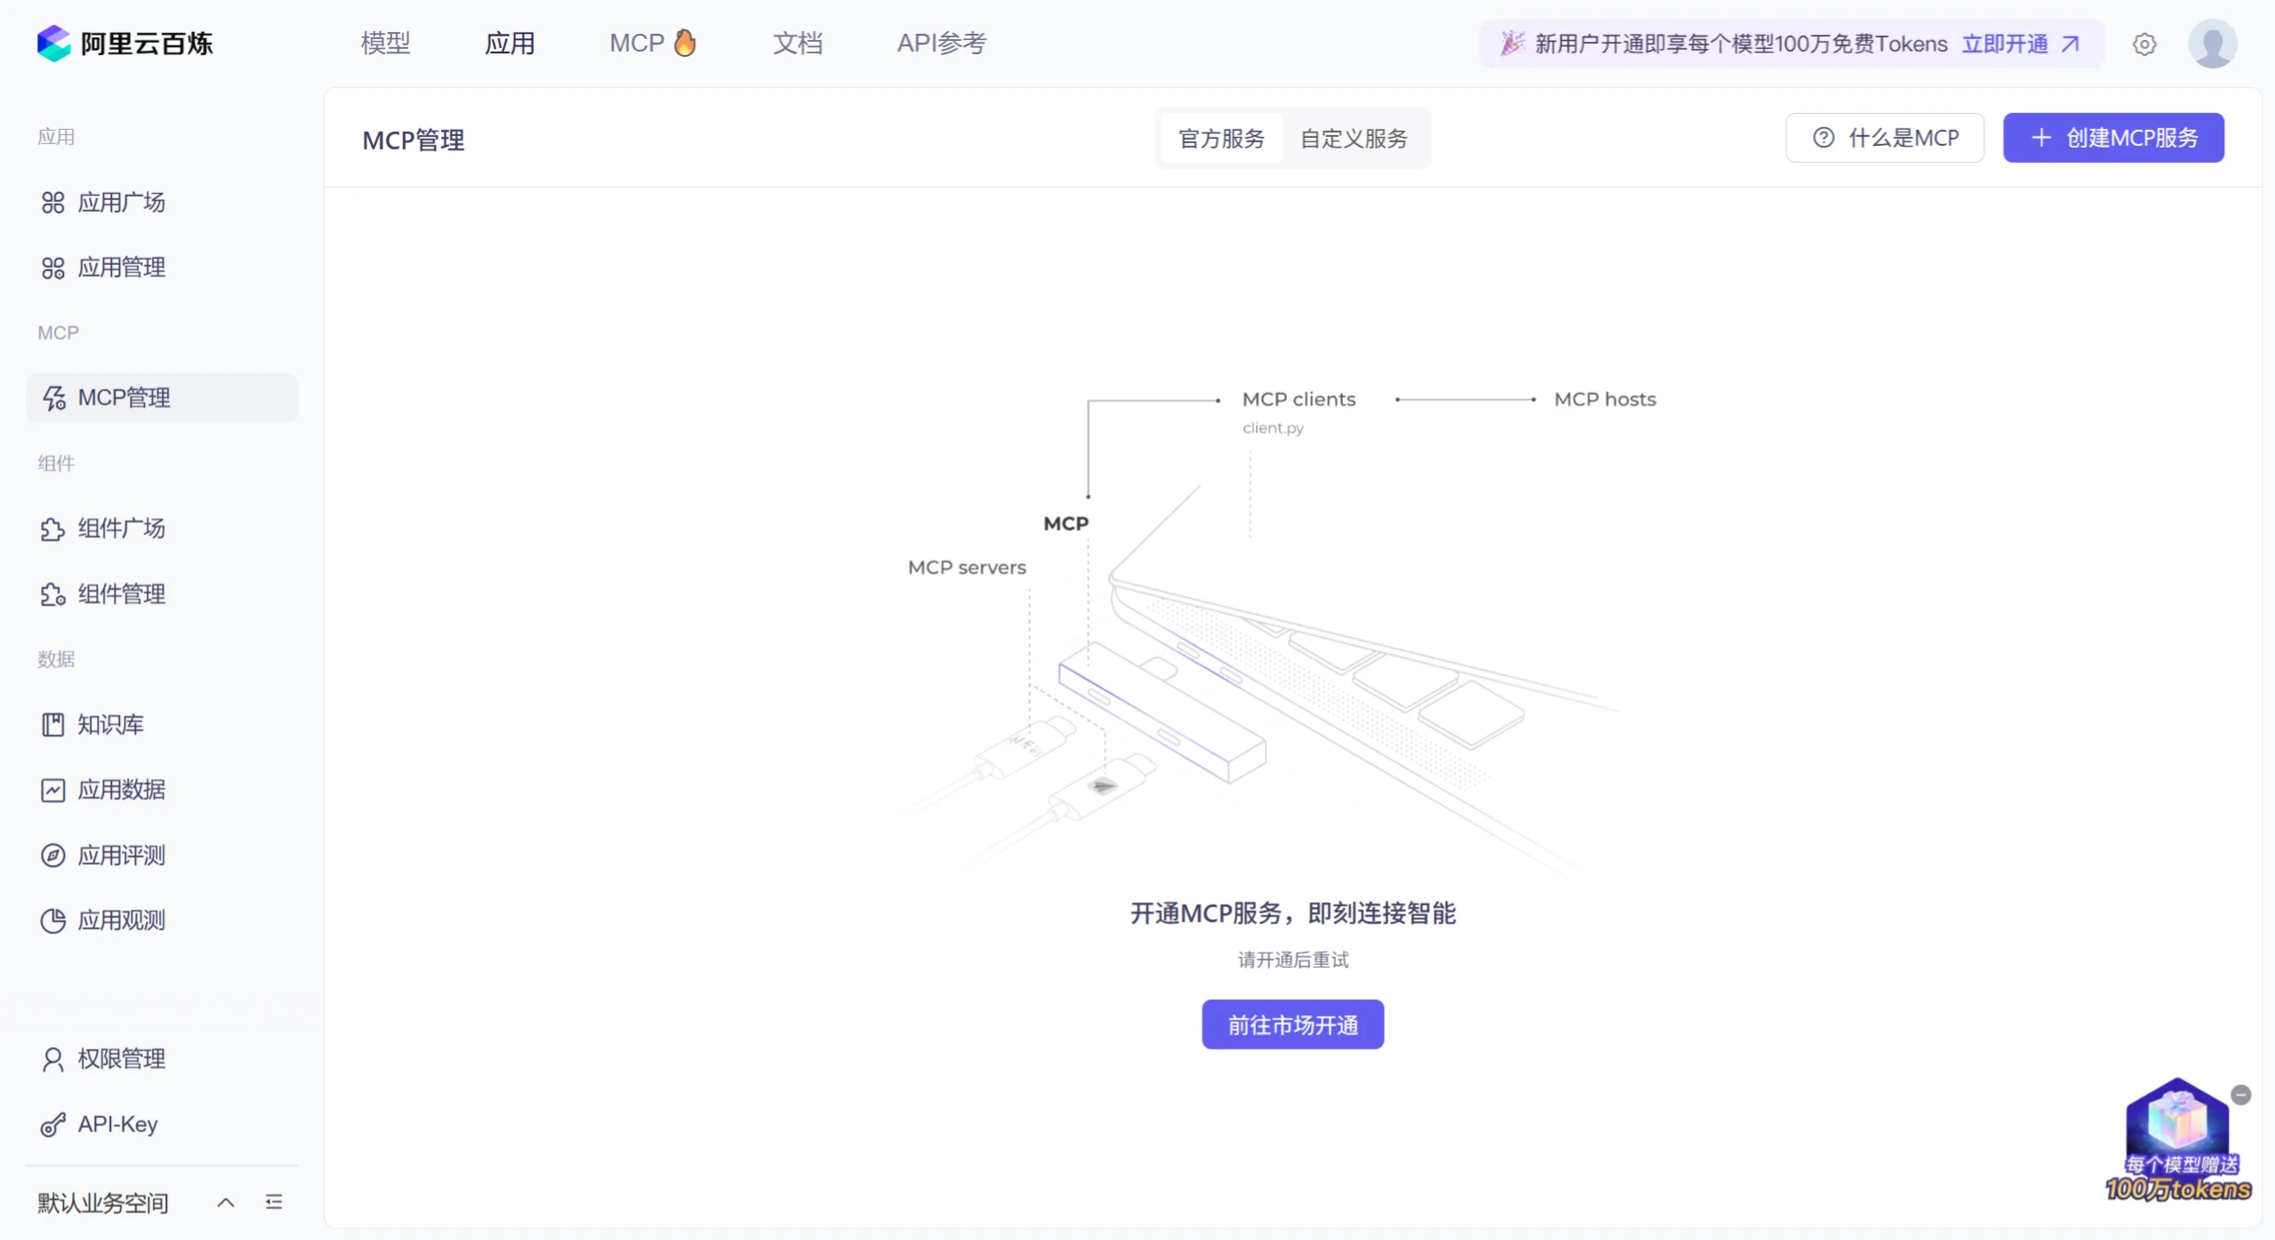Click the 默认业务空间 workspace label
2275x1240 pixels.
[x=102, y=1204]
